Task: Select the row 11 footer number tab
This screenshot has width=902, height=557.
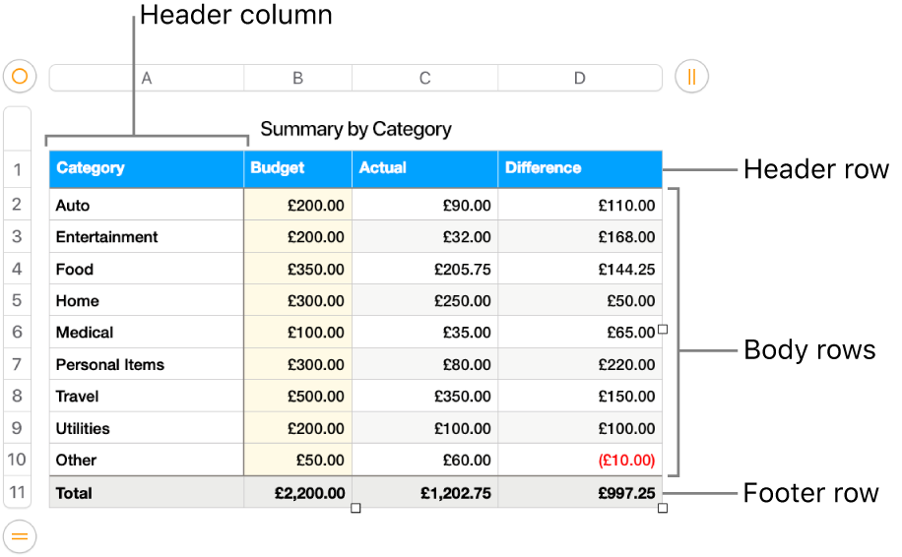Action: [18, 492]
